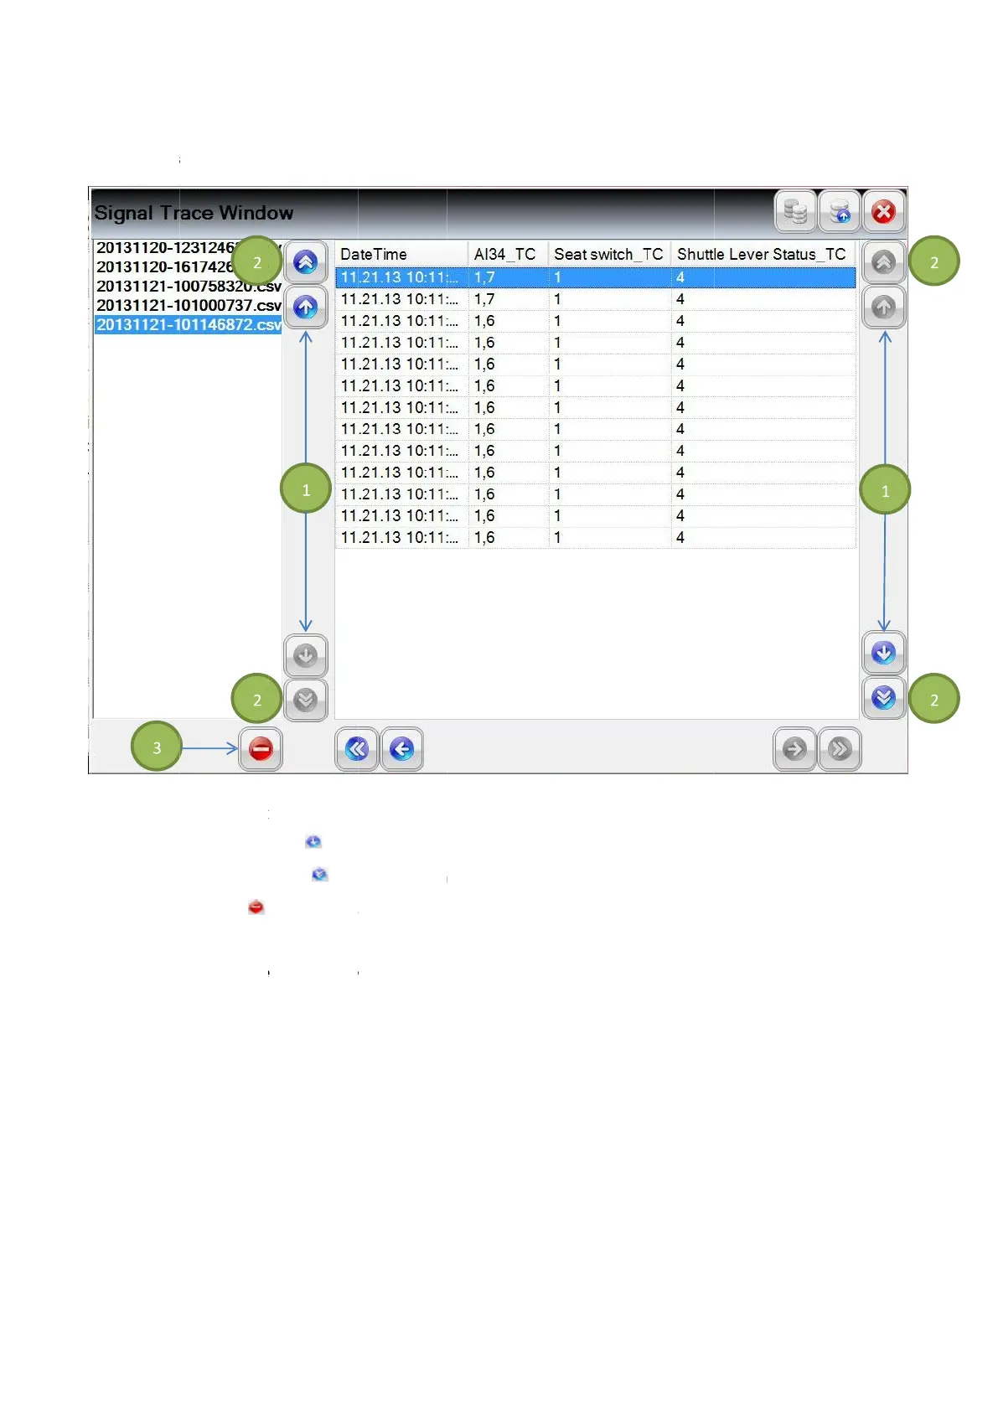Click the Seat switch_TC column header

point(609,254)
